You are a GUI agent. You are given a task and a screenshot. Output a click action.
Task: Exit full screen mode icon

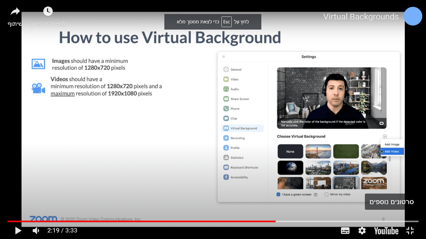click(x=410, y=231)
